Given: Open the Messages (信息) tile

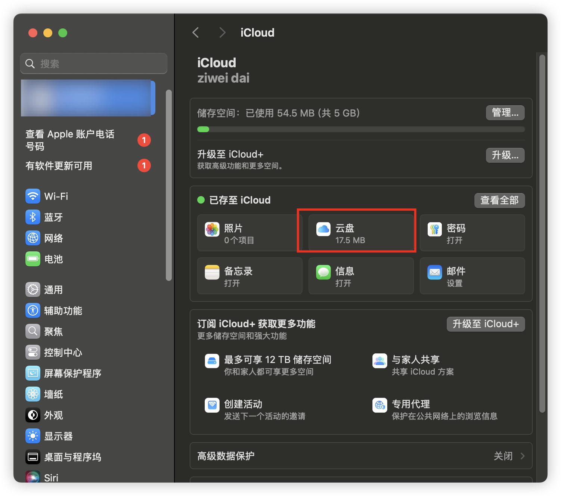Looking at the screenshot, I should point(361,276).
